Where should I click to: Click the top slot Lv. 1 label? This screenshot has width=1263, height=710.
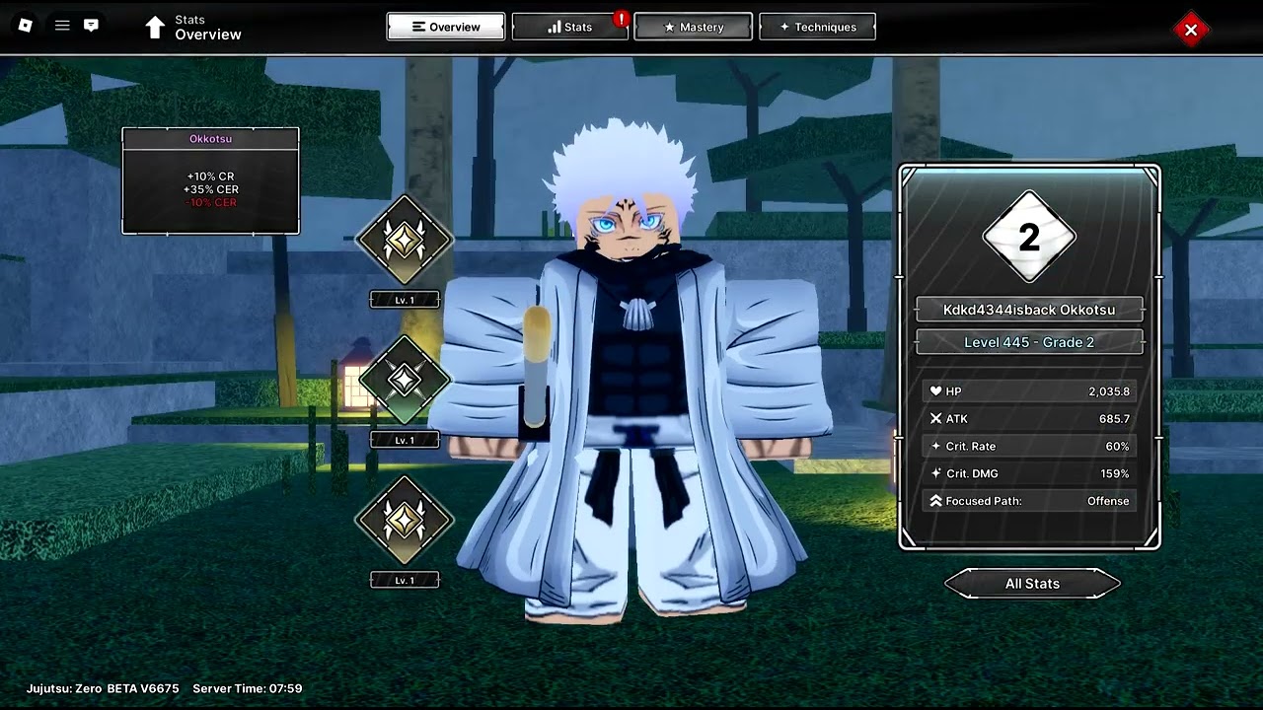coord(405,300)
